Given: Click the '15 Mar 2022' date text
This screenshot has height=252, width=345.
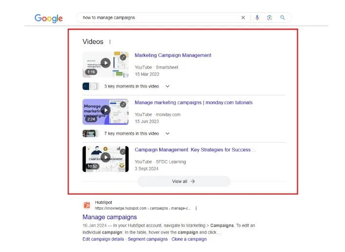Looking at the screenshot, I should pyautogui.click(x=147, y=74).
